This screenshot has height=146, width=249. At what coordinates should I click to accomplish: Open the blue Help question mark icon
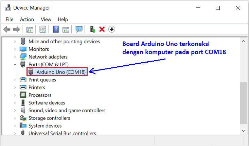pos(56,29)
